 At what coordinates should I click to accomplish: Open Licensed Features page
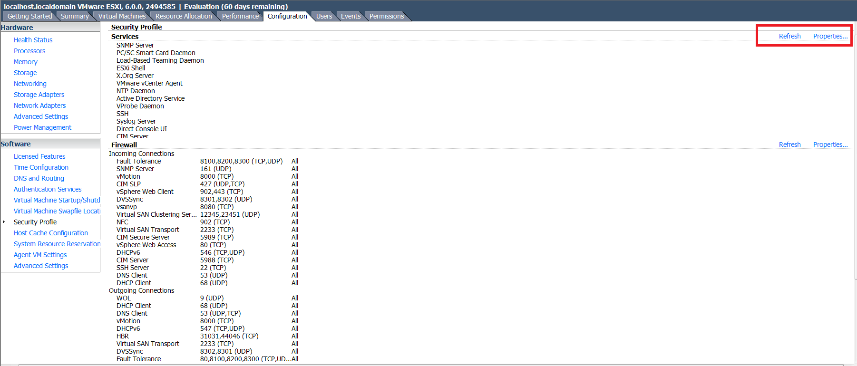click(x=39, y=156)
